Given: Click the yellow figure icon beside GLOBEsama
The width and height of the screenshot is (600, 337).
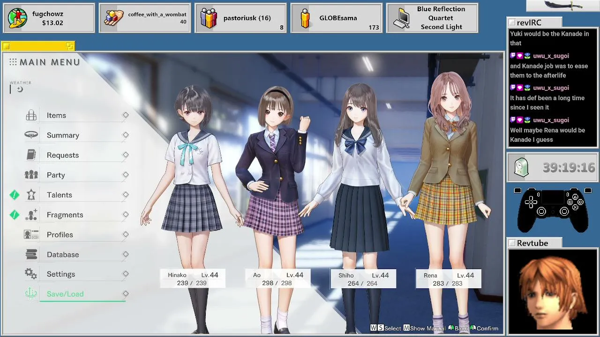Looking at the screenshot, I should coord(305,18).
